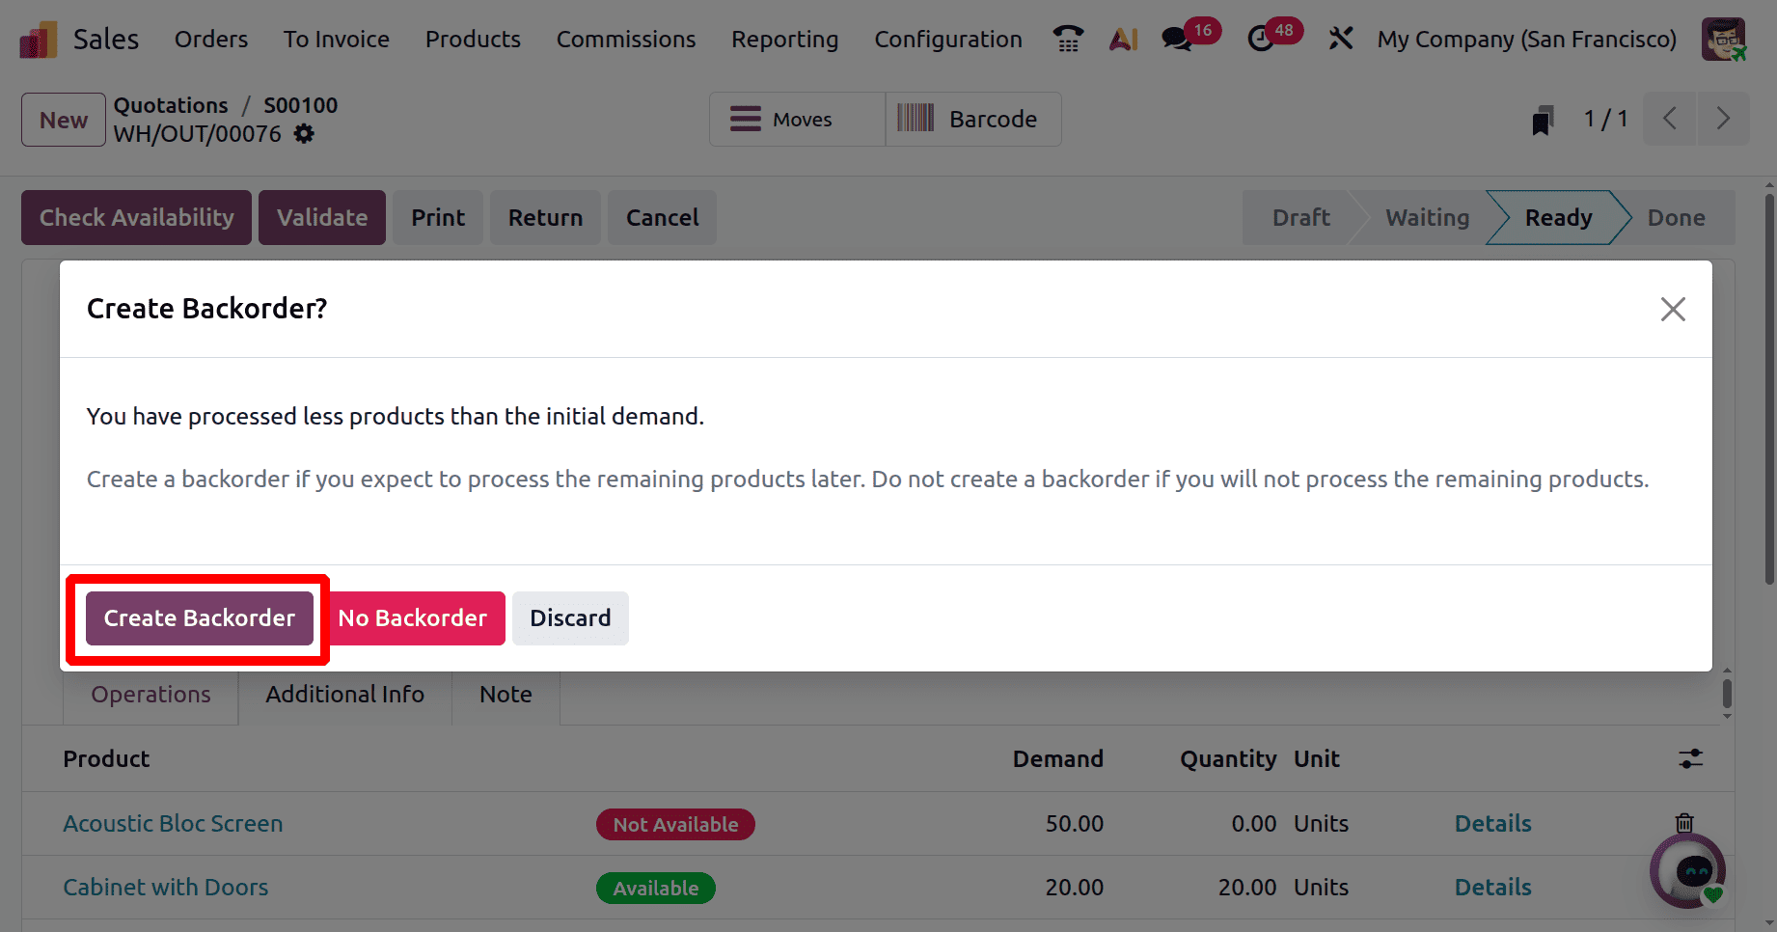Open the Reporting menu
The width and height of the screenshot is (1777, 932).
(x=784, y=40)
